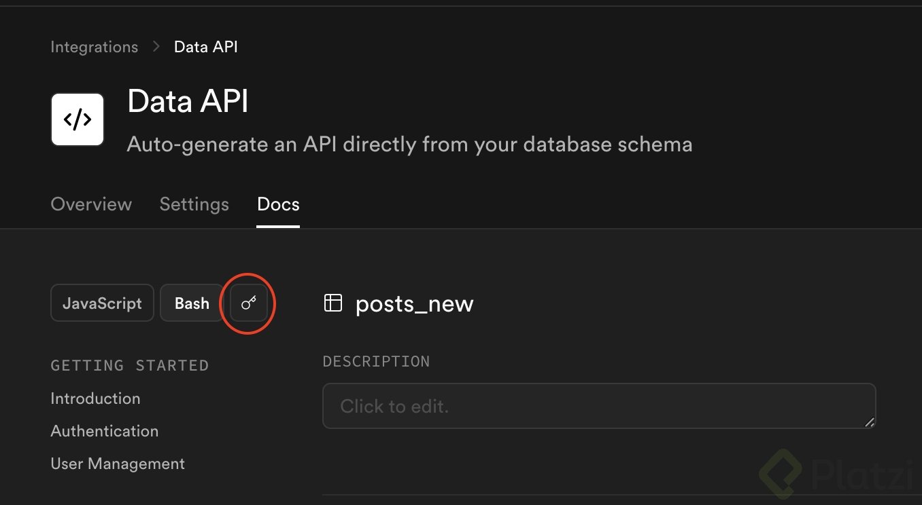Click the description field to edit
Viewport: 922px width, 505px height.
[598, 406]
